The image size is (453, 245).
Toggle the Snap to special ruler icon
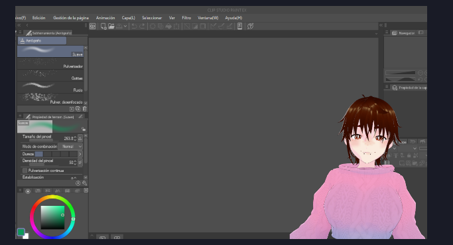pyautogui.click(x=222, y=27)
